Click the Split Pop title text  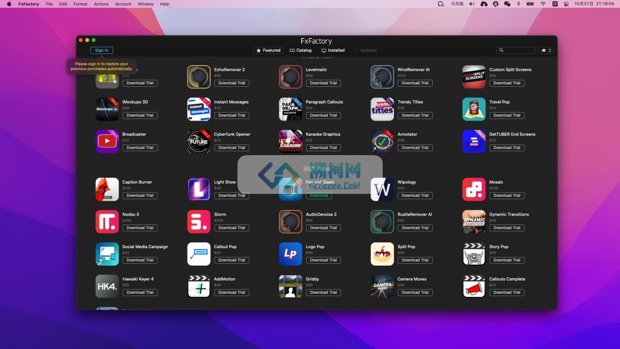coord(406,247)
